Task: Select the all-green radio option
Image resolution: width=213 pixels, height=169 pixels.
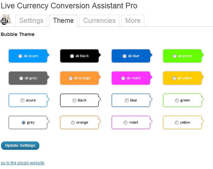Action: (x=174, y=56)
